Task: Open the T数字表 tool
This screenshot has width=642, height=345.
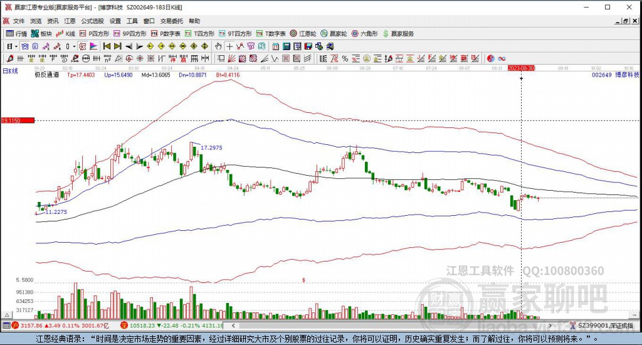Action: point(271,34)
